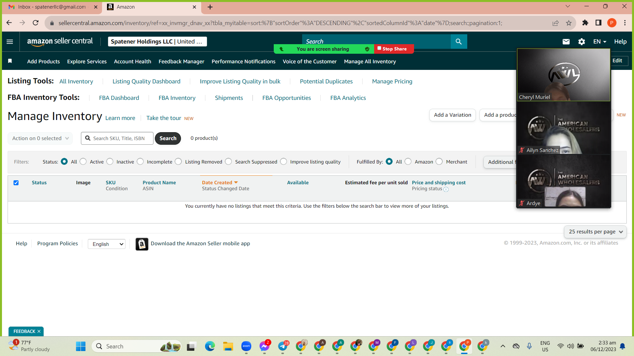
Task: Filter Fulfilled By Amazon
Action: point(408,162)
